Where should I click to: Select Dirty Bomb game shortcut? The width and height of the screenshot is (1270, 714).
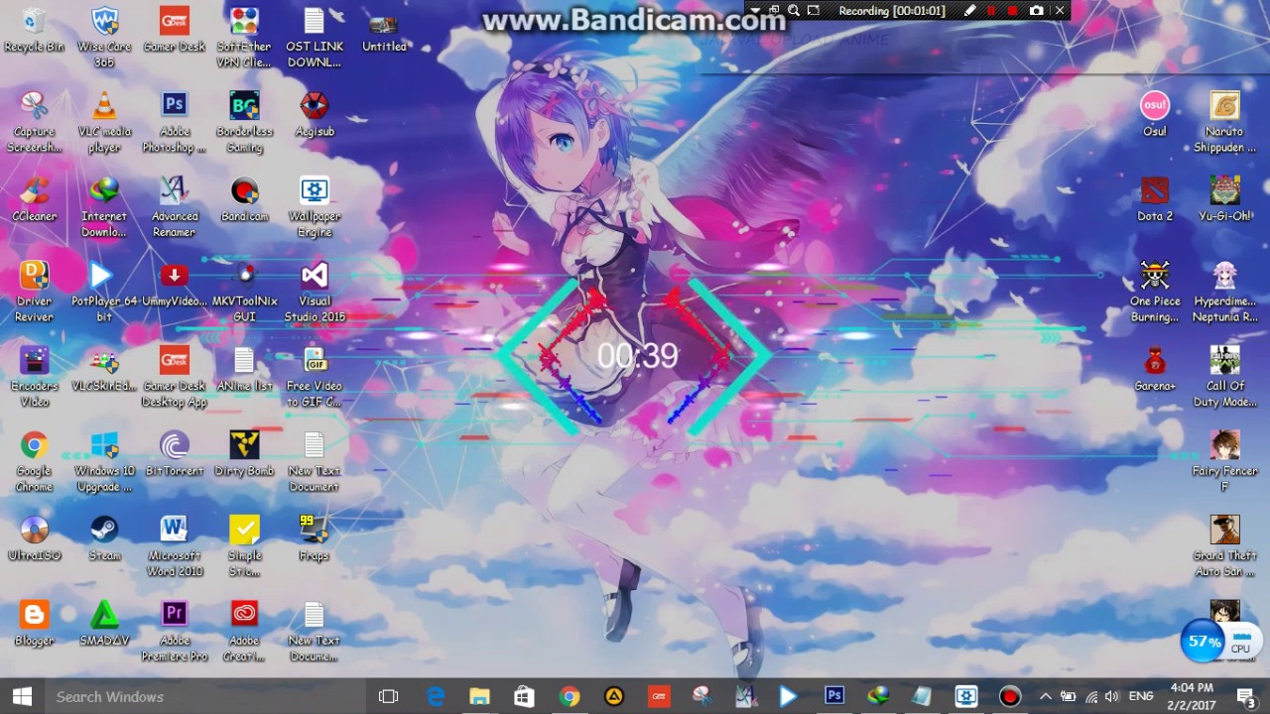pos(244,454)
